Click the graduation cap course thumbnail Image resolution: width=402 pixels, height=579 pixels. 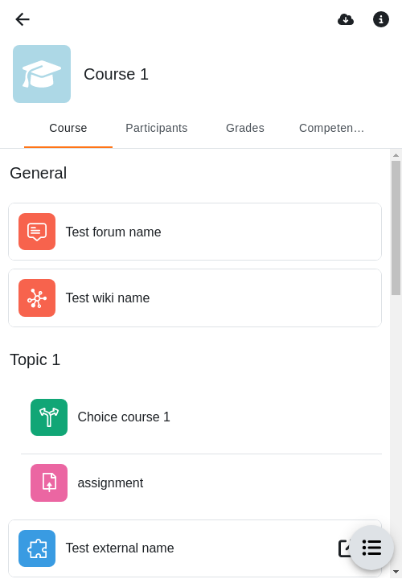click(42, 74)
